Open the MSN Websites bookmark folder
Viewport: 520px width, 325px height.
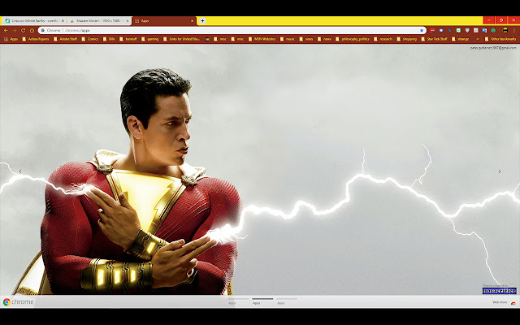262,39
